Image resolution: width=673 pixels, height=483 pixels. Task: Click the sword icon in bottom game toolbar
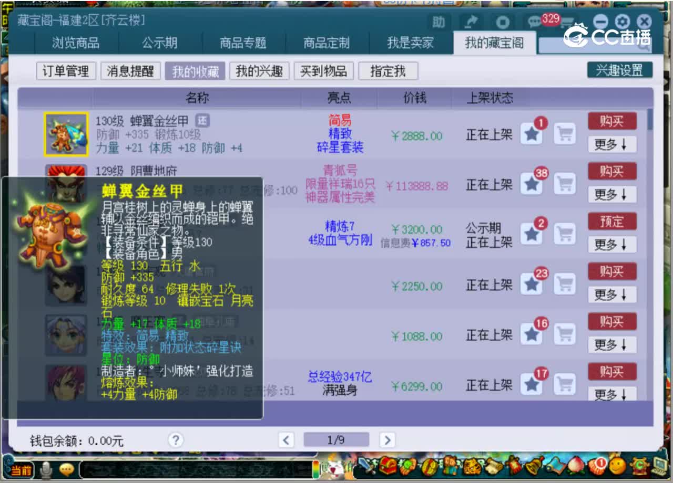[x=366, y=465]
